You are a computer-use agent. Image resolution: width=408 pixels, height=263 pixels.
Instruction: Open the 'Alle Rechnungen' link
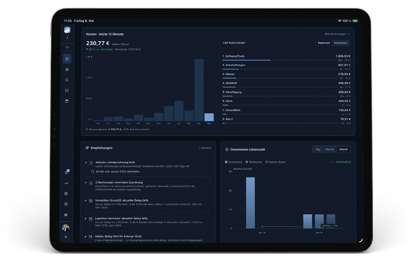(337, 34)
